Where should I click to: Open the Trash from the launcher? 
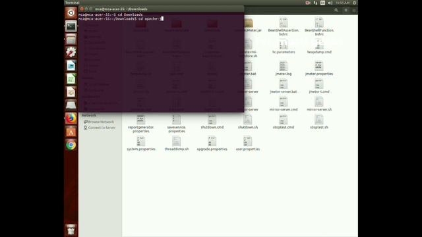(x=71, y=230)
